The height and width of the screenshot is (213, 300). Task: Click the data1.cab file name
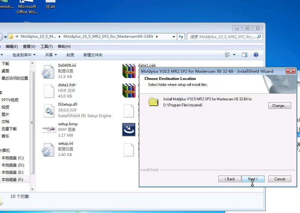(x=147, y=65)
